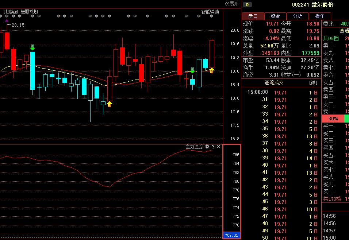
Task: Click stock name 002241 歌尔股份
Action: pyautogui.click(x=312, y=5)
